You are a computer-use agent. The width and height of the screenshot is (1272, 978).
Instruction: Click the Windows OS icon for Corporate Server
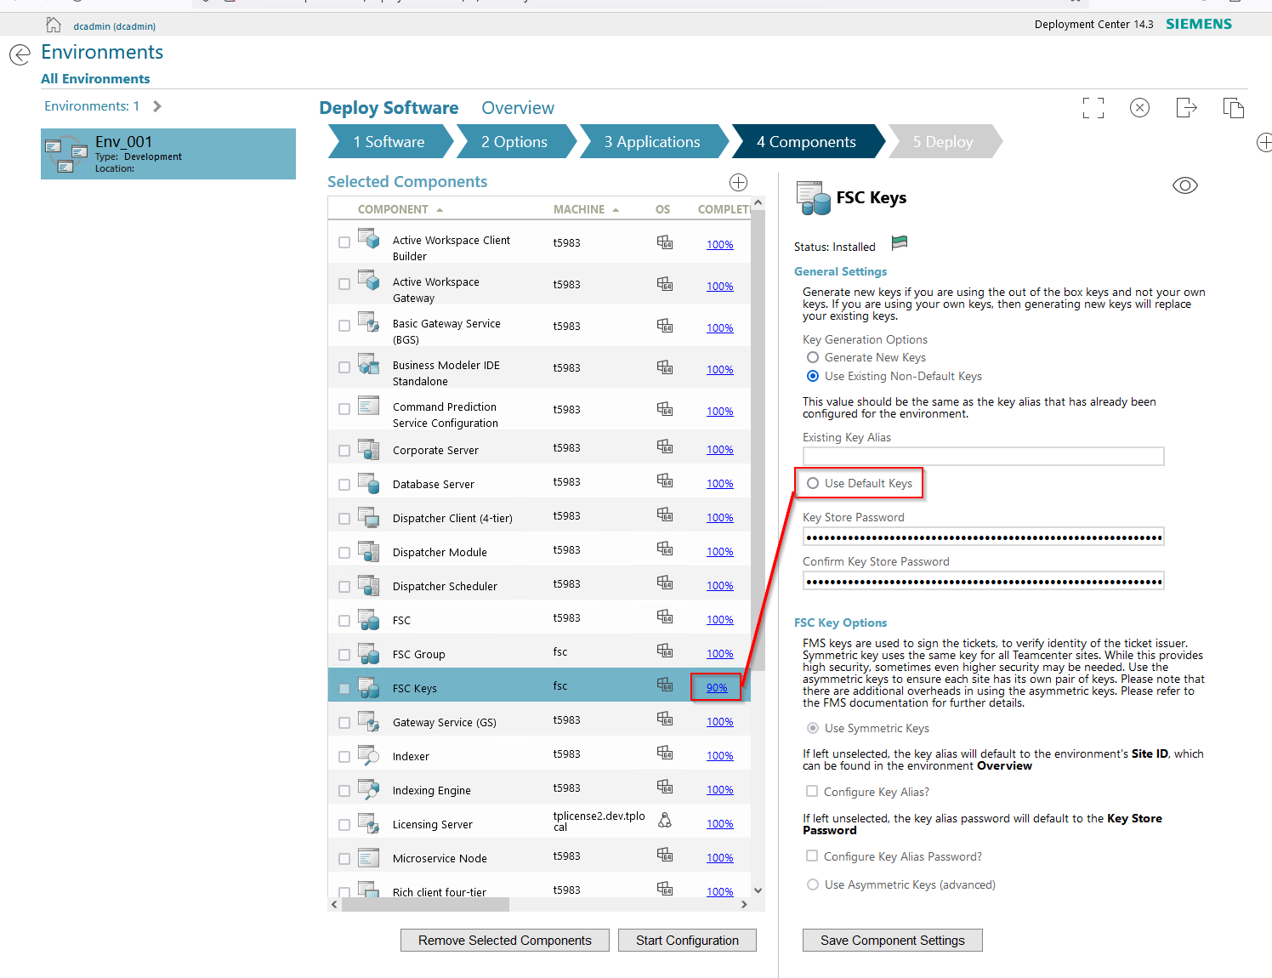[x=665, y=446]
